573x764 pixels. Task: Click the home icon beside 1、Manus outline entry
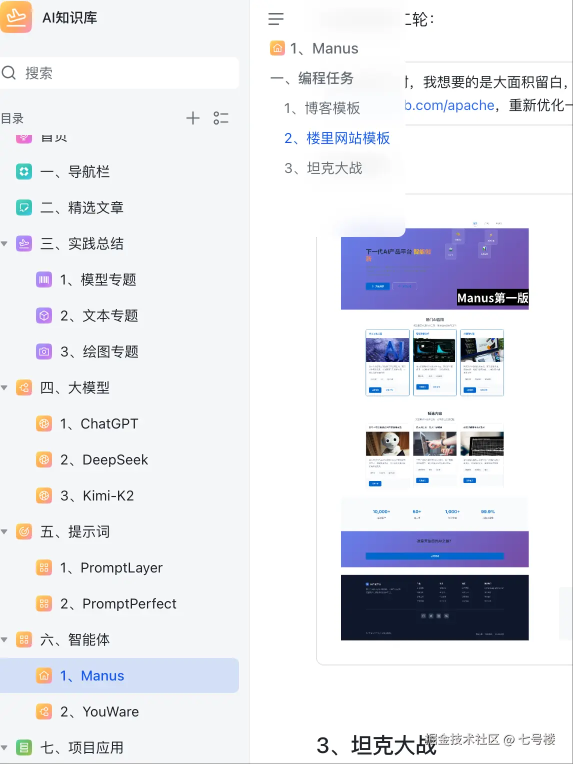277,48
